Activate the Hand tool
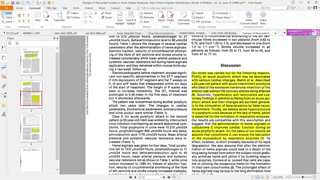The width and height of the screenshot is (320, 180). tap(6, 13)
